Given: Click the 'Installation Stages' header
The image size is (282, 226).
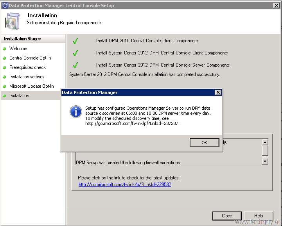Looking at the screenshot, I should (x=22, y=39).
